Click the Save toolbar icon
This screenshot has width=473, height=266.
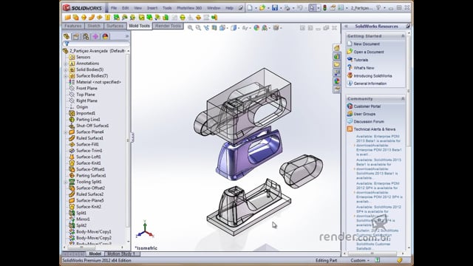click(274, 8)
